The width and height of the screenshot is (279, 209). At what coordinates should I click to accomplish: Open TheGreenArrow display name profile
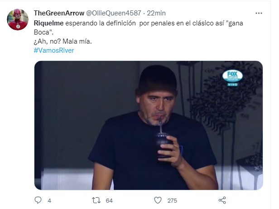pos(59,13)
